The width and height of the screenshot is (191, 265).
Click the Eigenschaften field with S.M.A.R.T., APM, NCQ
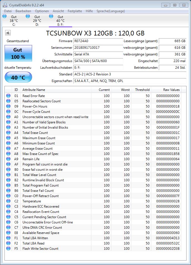(130, 81)
